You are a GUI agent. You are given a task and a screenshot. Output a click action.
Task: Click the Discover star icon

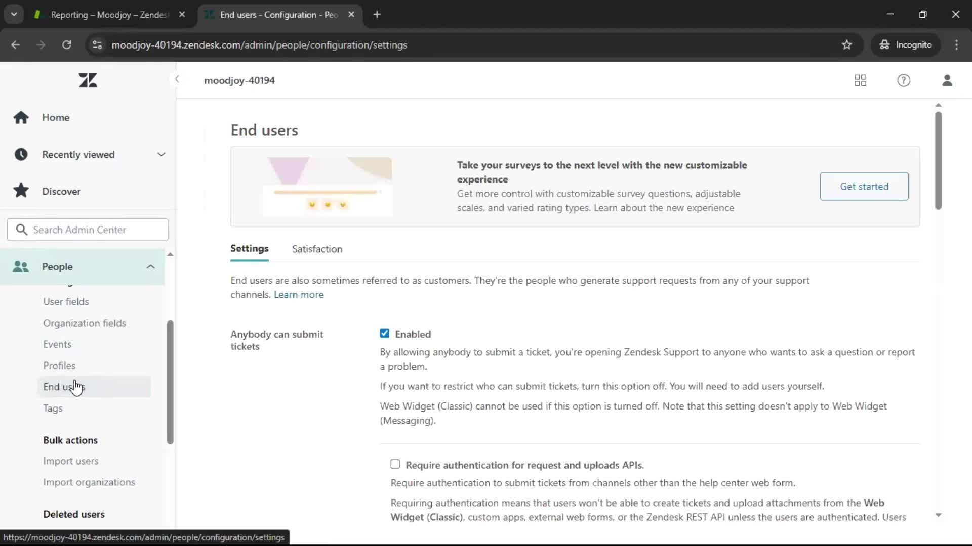click(x=21, y=191)
